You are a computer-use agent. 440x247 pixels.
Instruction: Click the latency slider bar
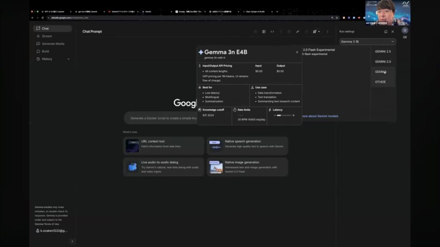284,115
